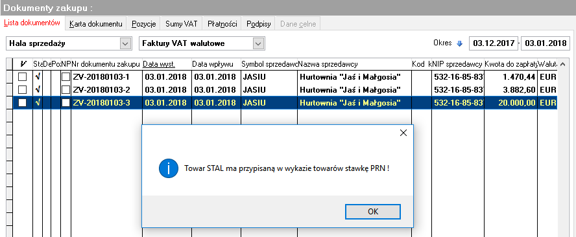This screenshot has width=576, height=237.
Task: Click the checkmark column header icon
Action: coord(23,64)
